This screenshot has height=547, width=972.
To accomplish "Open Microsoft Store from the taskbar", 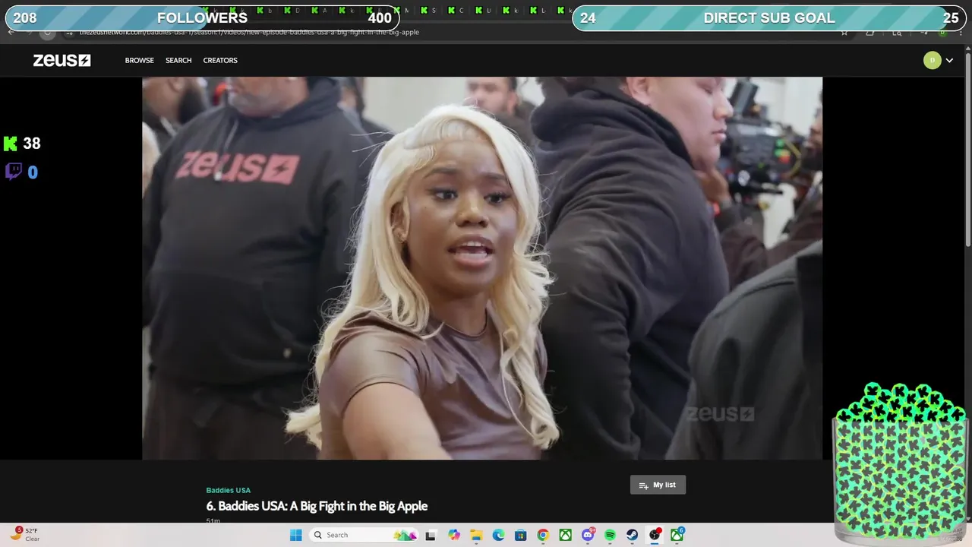I will [x=520, y=535].
